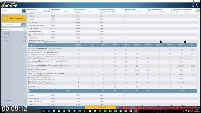
Task: Click help icon beside Number of Words header
Action: tap(147, 9)
